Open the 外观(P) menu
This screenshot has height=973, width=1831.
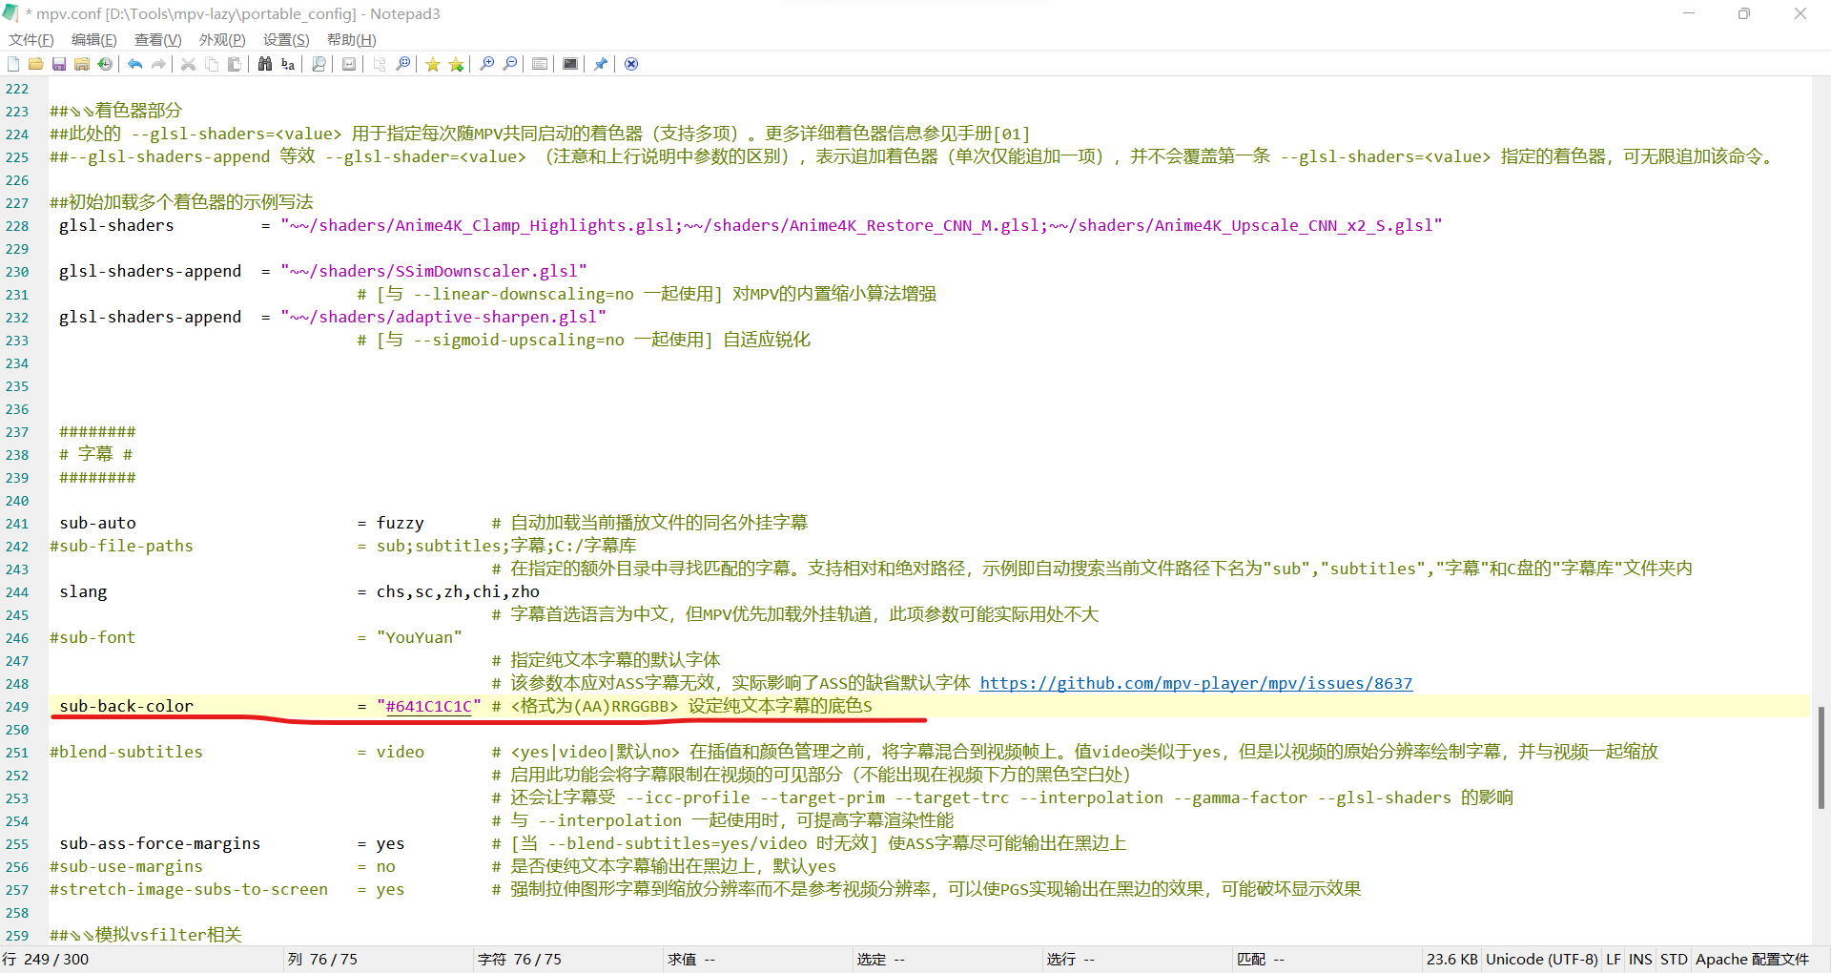(x=222, y=39)
